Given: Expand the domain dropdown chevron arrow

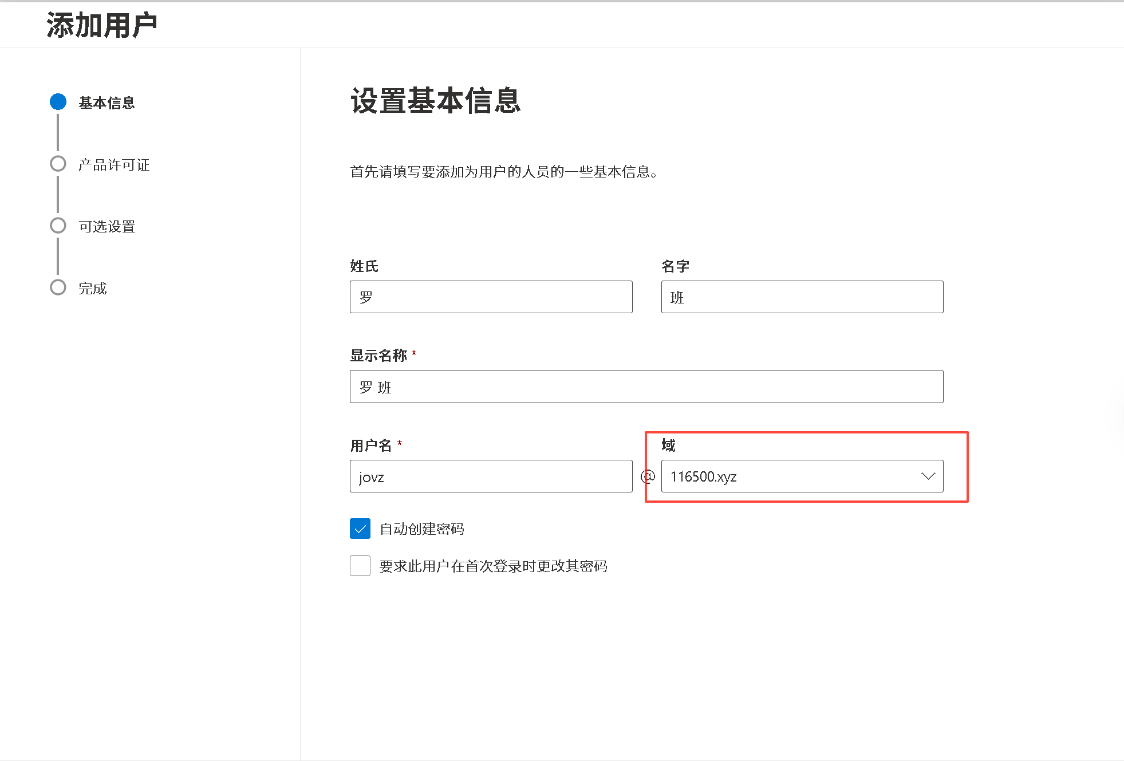Looking at the screenshot, I should click(x=928, y=476).
